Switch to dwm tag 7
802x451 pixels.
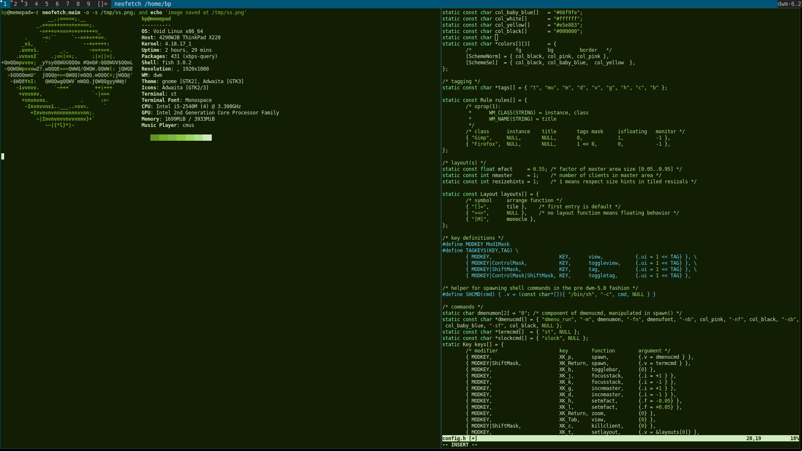[68, 4]
